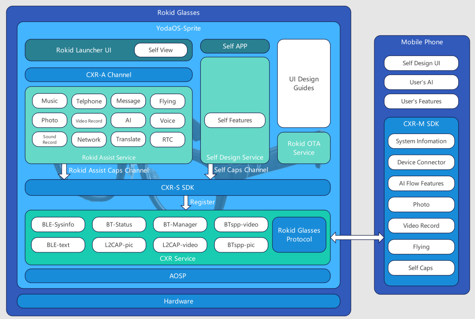Image resolution: width=475 pixels, height=319 pixels.
Task: Select the Self Caps box
Action: point(421,268)
